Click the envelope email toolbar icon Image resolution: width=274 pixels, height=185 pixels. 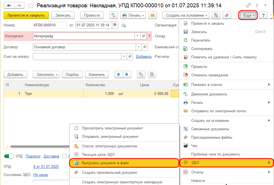(152, 15)
